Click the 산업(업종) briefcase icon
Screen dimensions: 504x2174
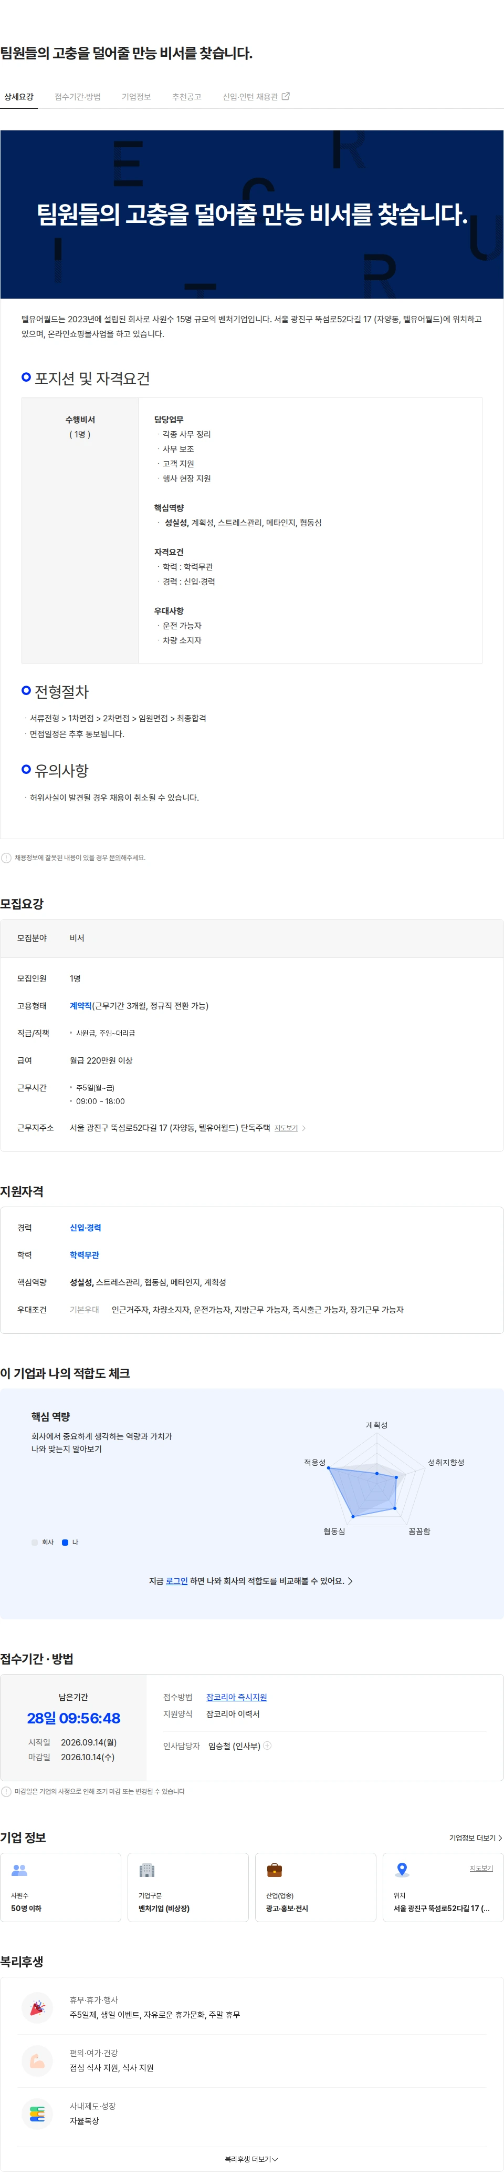tap(274, 1870)
